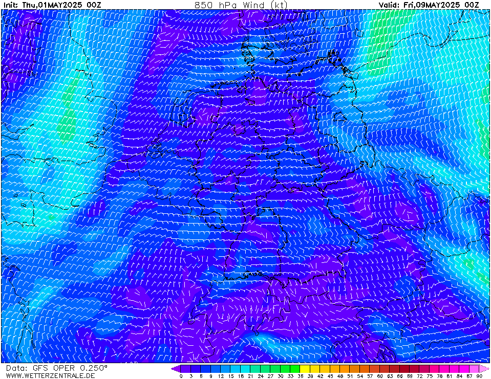The width and height of the screenshot is (491, 379).
Task: Click the '57' legend scale label
Action: [x=370, y=376]
